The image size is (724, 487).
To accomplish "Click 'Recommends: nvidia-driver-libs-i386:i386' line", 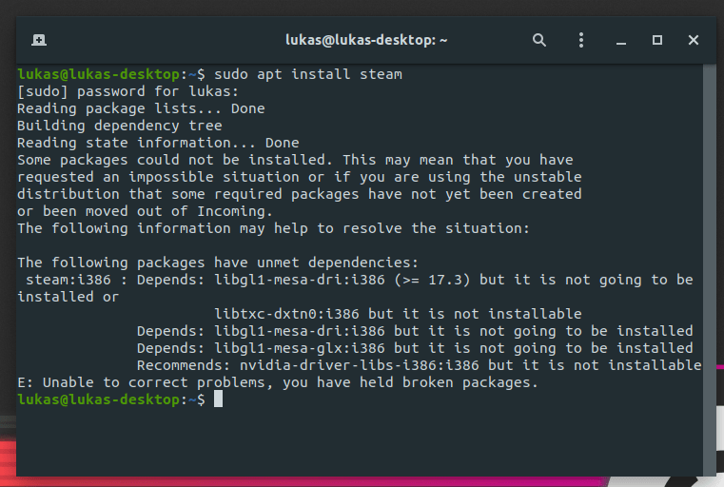I will 420,364.
